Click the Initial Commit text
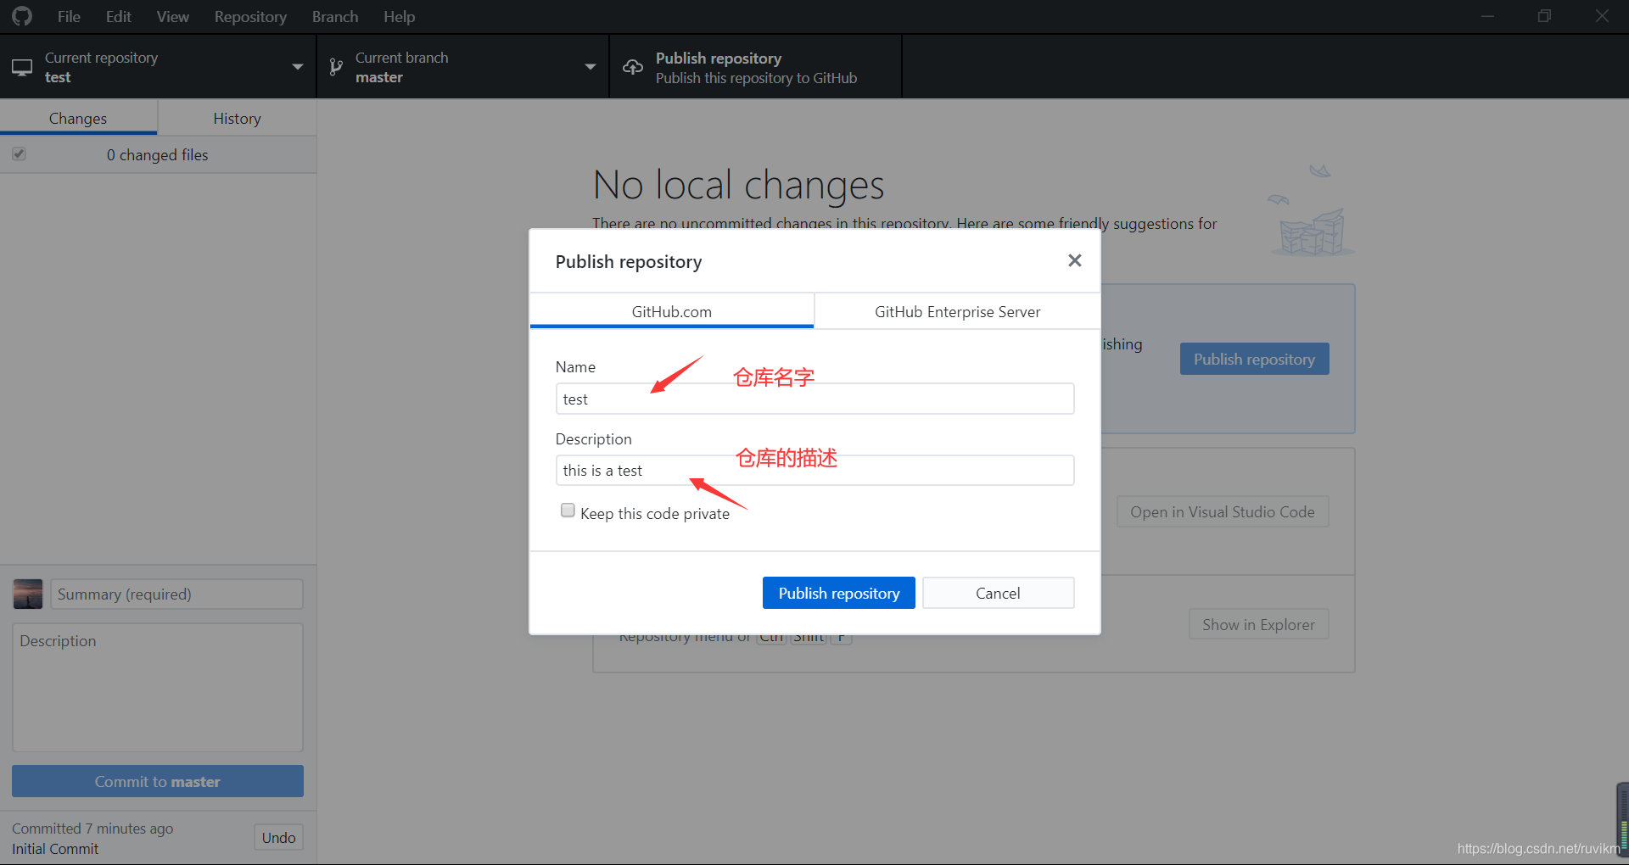The image size is (1629, 865). click(55, 848)
